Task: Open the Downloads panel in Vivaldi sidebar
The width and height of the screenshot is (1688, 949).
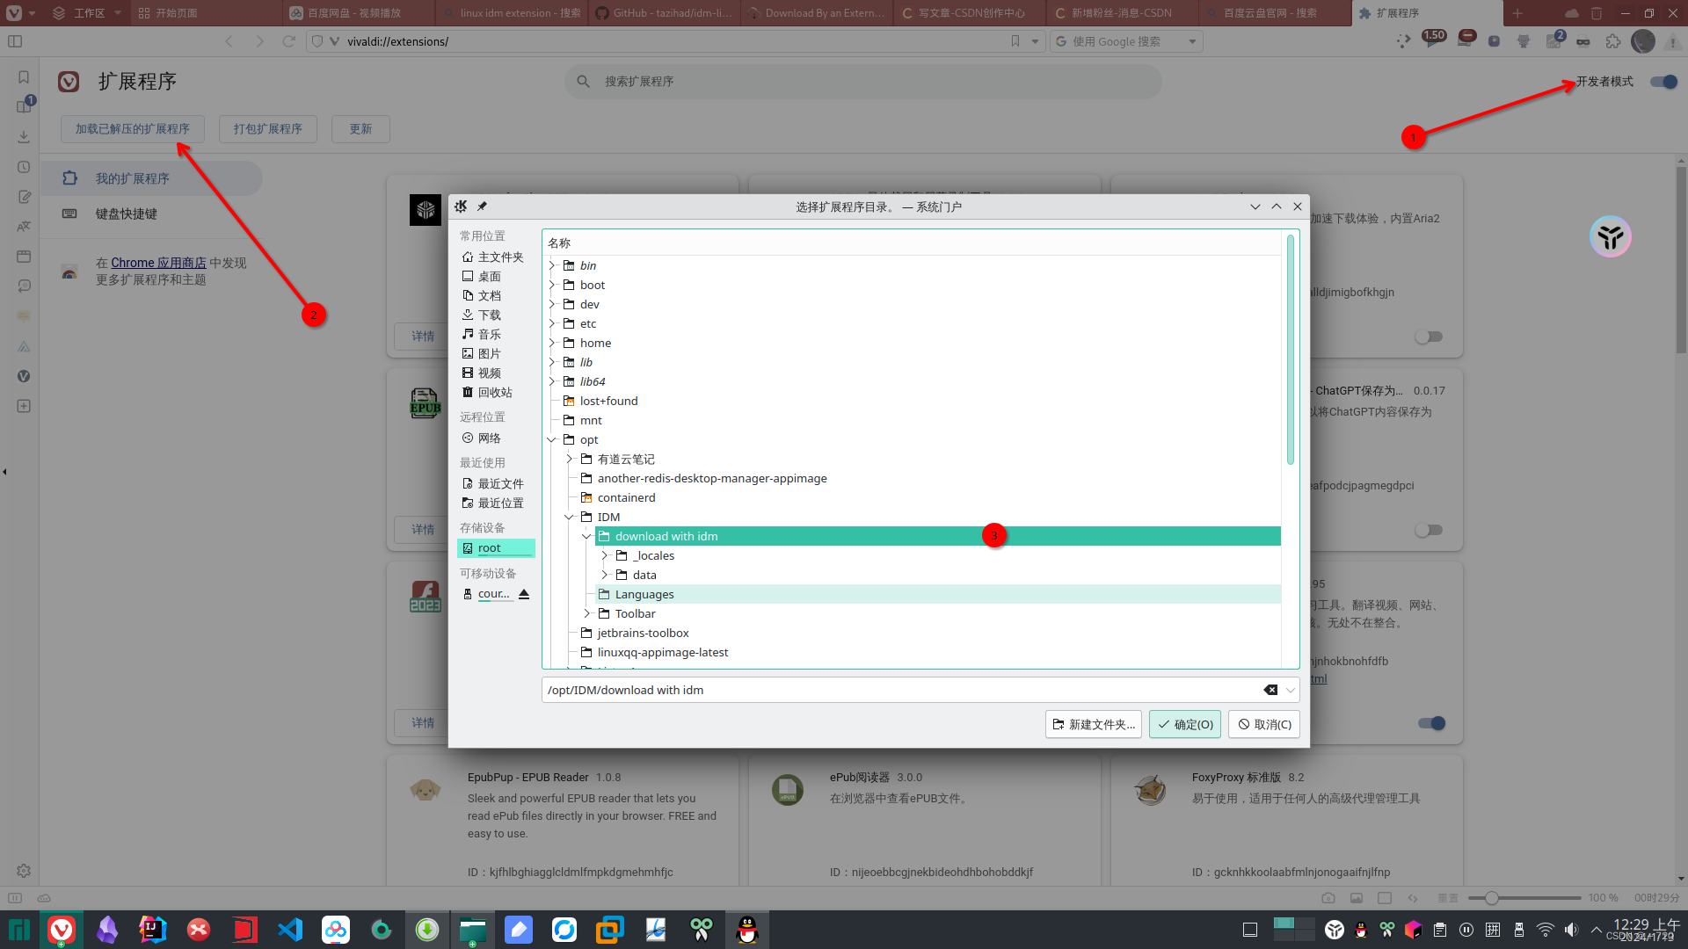Action: pos(23,136)
